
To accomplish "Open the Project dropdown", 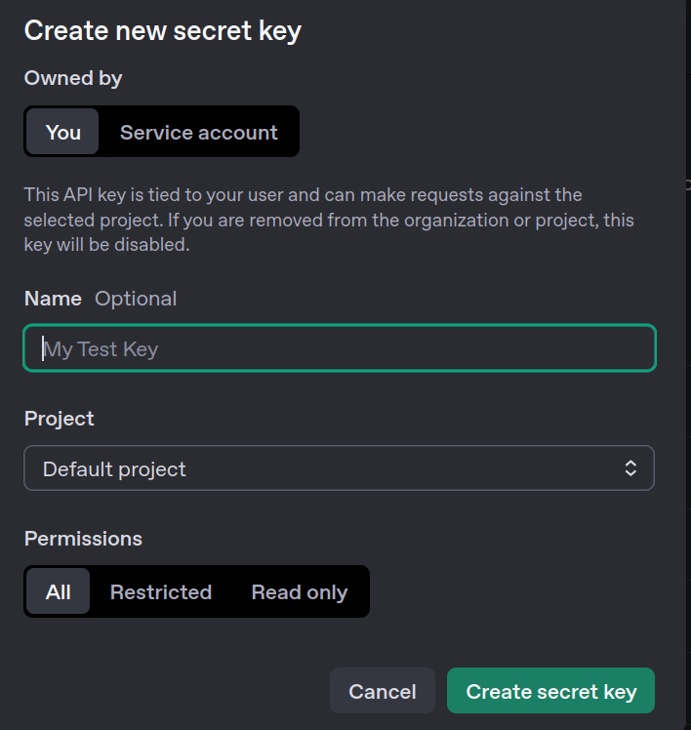I will coord(339,468).
